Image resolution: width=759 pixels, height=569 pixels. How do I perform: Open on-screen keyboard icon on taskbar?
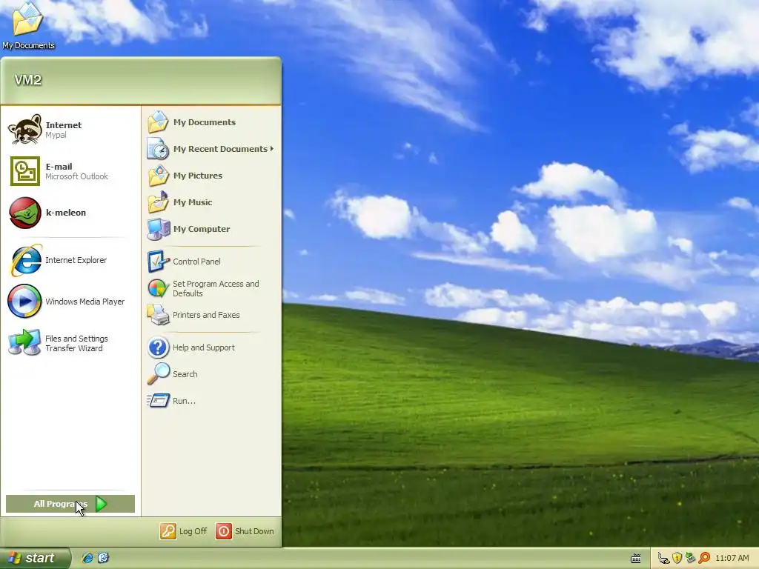635,559
